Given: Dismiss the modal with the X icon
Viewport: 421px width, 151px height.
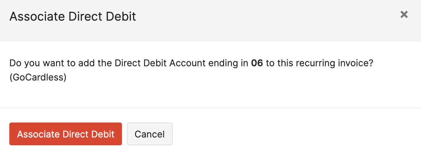Looking at the screenshot, I should pos(404,15).
